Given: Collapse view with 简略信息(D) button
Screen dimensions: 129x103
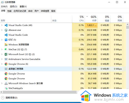Looking at the screenshot, I should (9, 98).
